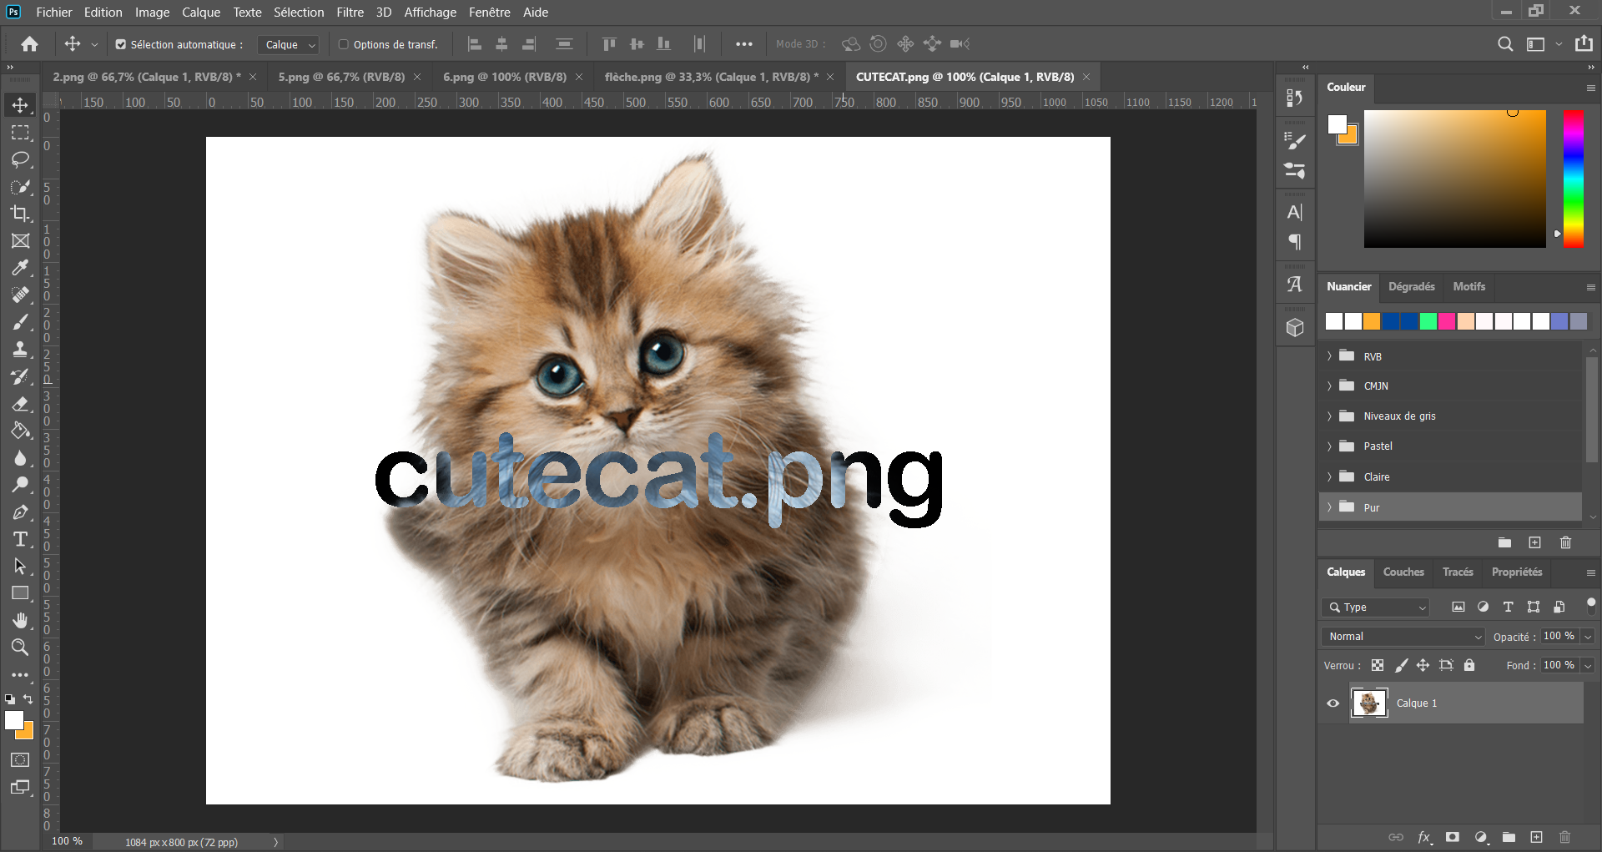This screenshot has width=1602, height=852.
Task: Create a new adjustment layer
Action: (1481, 837)
